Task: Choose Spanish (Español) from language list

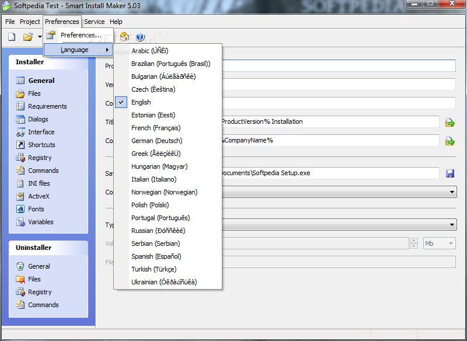Action: (168, 256)
